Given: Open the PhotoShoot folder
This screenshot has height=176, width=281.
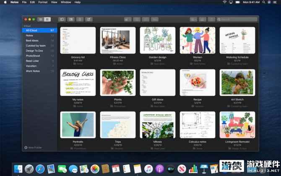Looking at the screenshot, I should [39, 56].
